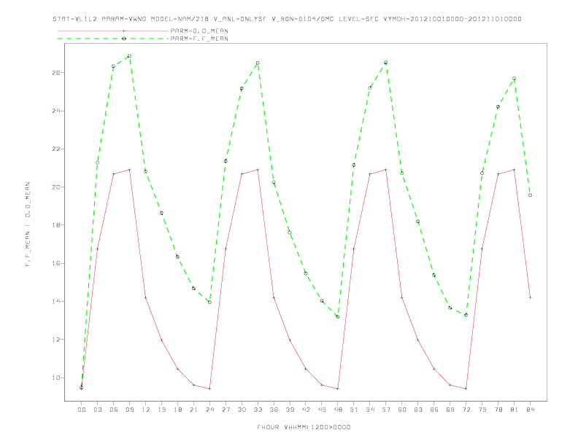Click x-axis tick label 00
Viewport: 578px width, 446px height.
click(82, 410)
